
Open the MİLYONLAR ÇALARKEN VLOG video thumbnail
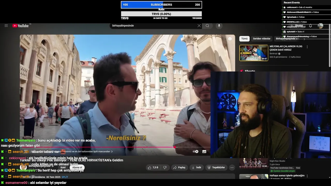tap(254, 53)
